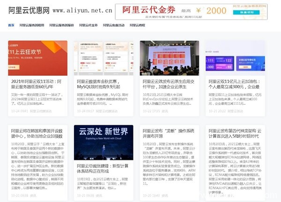Switch to the 阿里云代金券 nav tab
This screenshot has width=281, height=202.
tap(88, 25)
